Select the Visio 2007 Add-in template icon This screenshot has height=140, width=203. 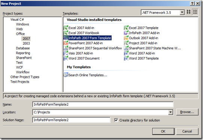(66, 53)
